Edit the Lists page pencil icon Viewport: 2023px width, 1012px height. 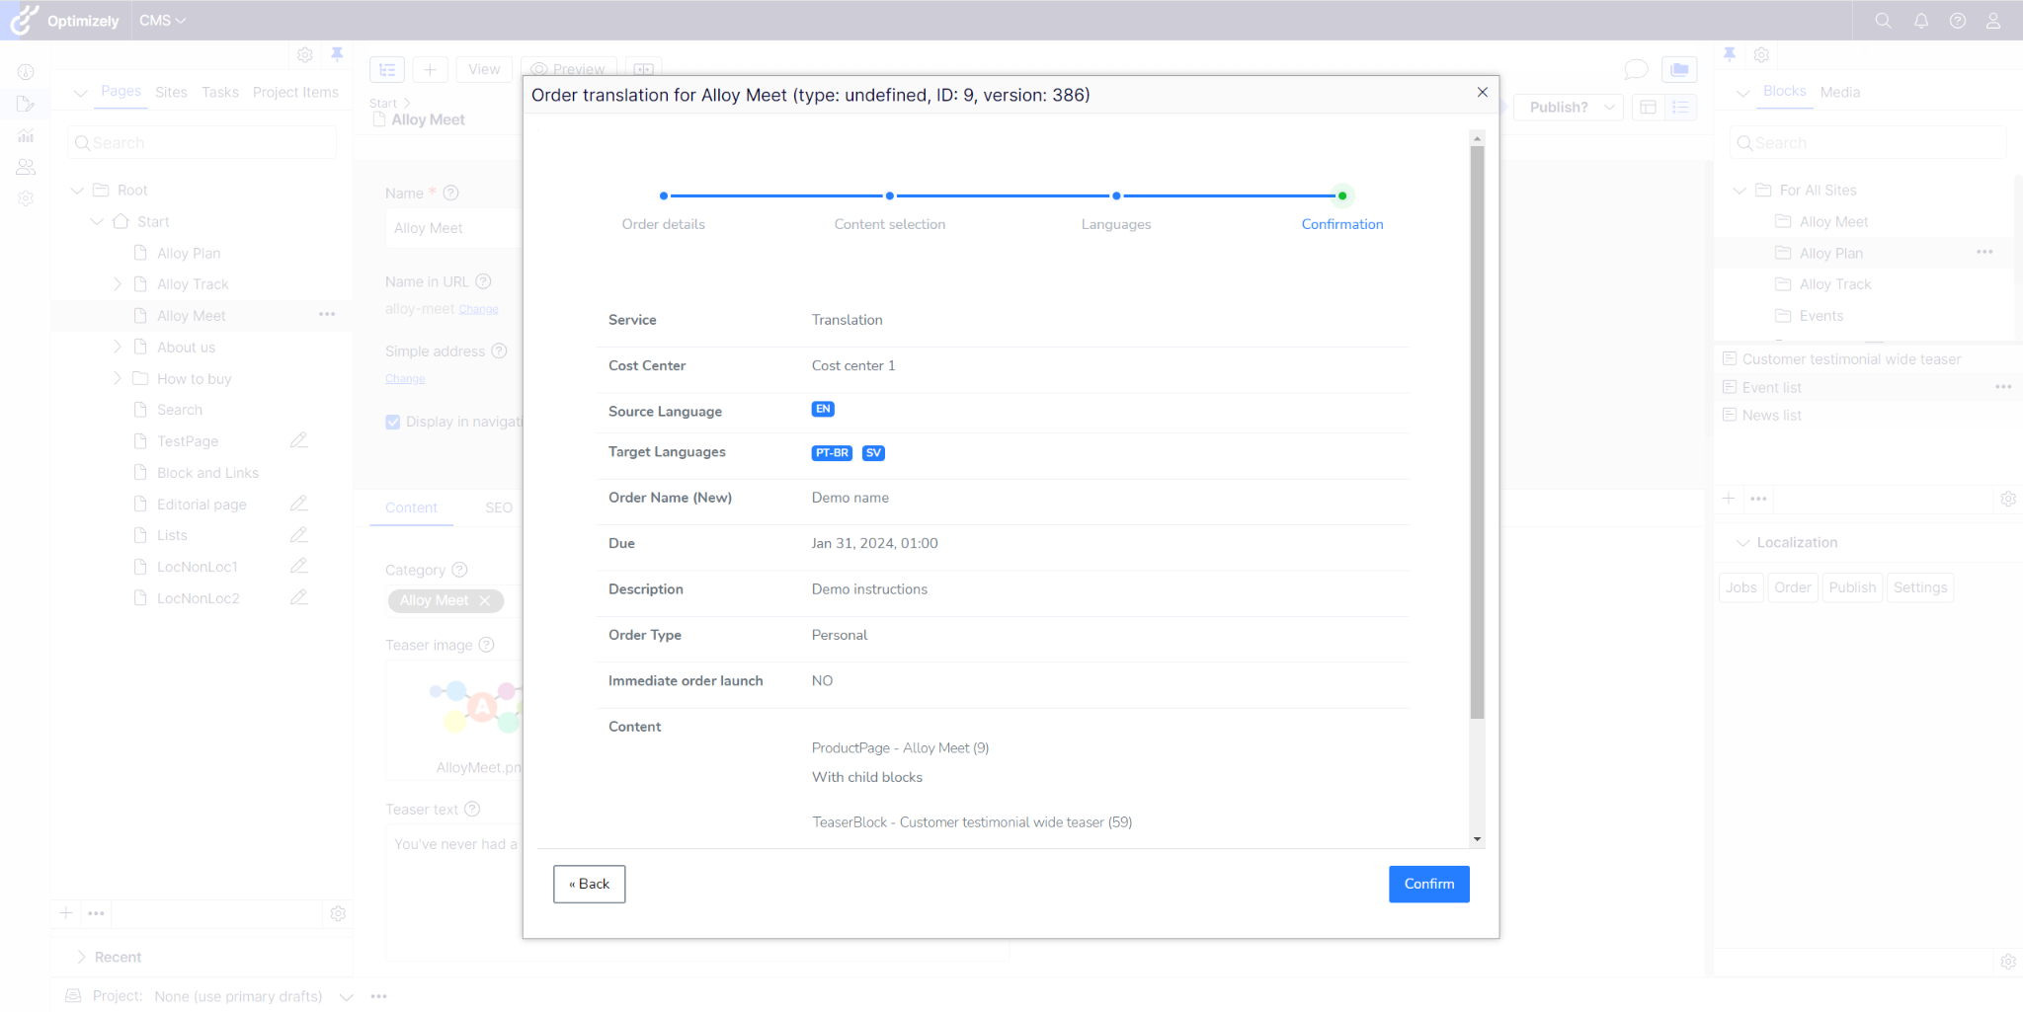click(x=298, y=535)
